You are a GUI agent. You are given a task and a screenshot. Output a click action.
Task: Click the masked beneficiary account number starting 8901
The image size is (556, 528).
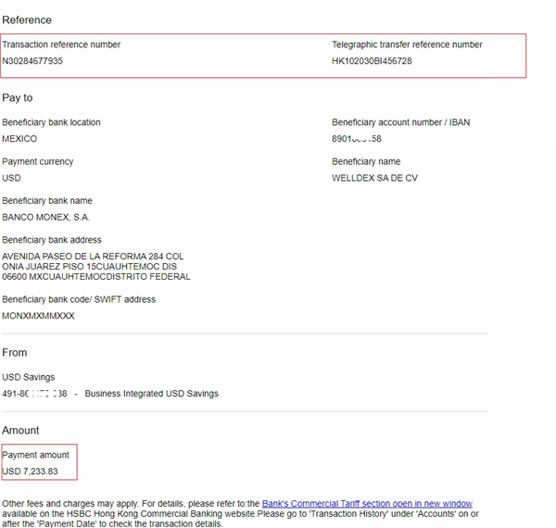357,139
